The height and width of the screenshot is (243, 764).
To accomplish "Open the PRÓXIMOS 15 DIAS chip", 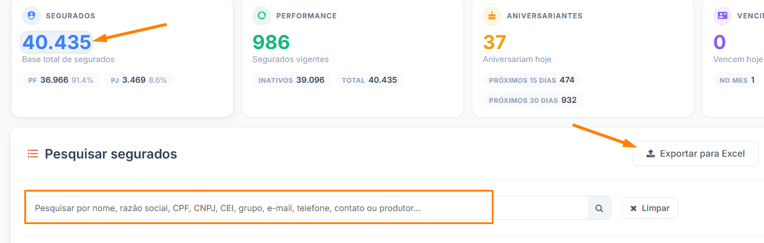I will (x=531, y=80).
